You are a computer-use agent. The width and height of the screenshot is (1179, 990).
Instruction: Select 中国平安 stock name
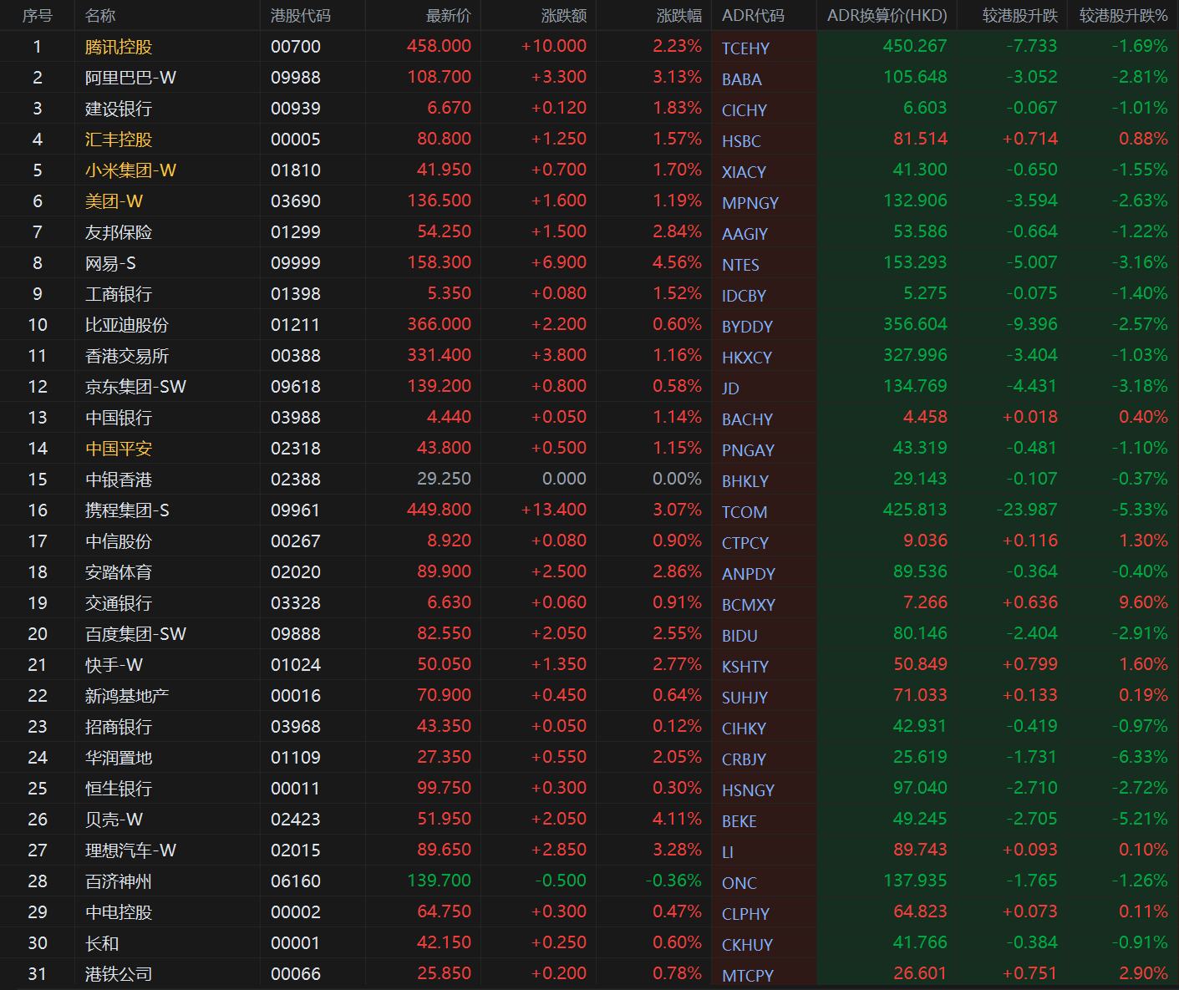click(119, 449)
